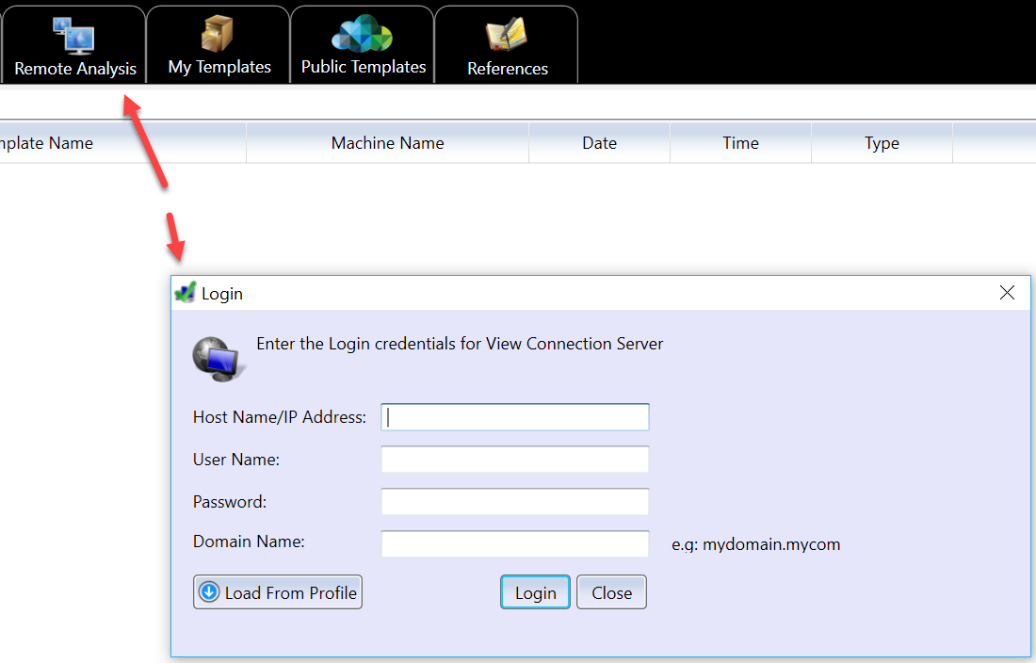Select the Domain Name text field
1036x663 pixels.
(x=514, y=543)
